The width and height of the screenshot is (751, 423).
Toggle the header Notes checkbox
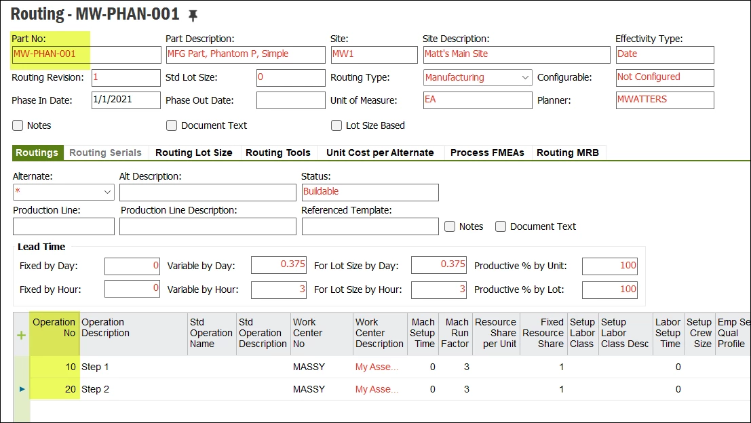point(18,125)
